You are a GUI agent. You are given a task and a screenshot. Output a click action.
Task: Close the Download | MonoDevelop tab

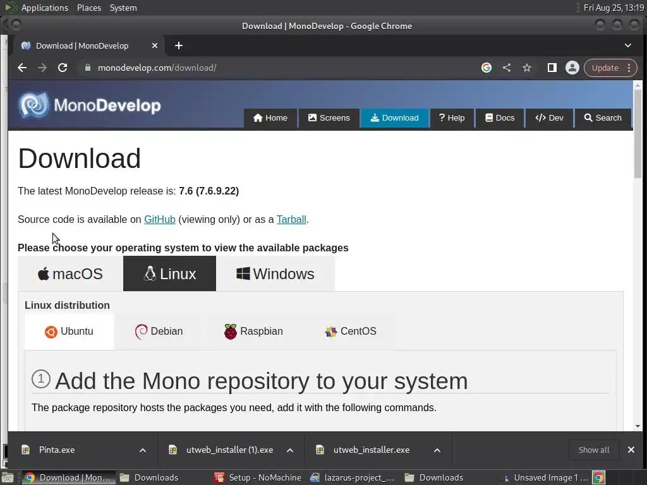pos(155,45)
